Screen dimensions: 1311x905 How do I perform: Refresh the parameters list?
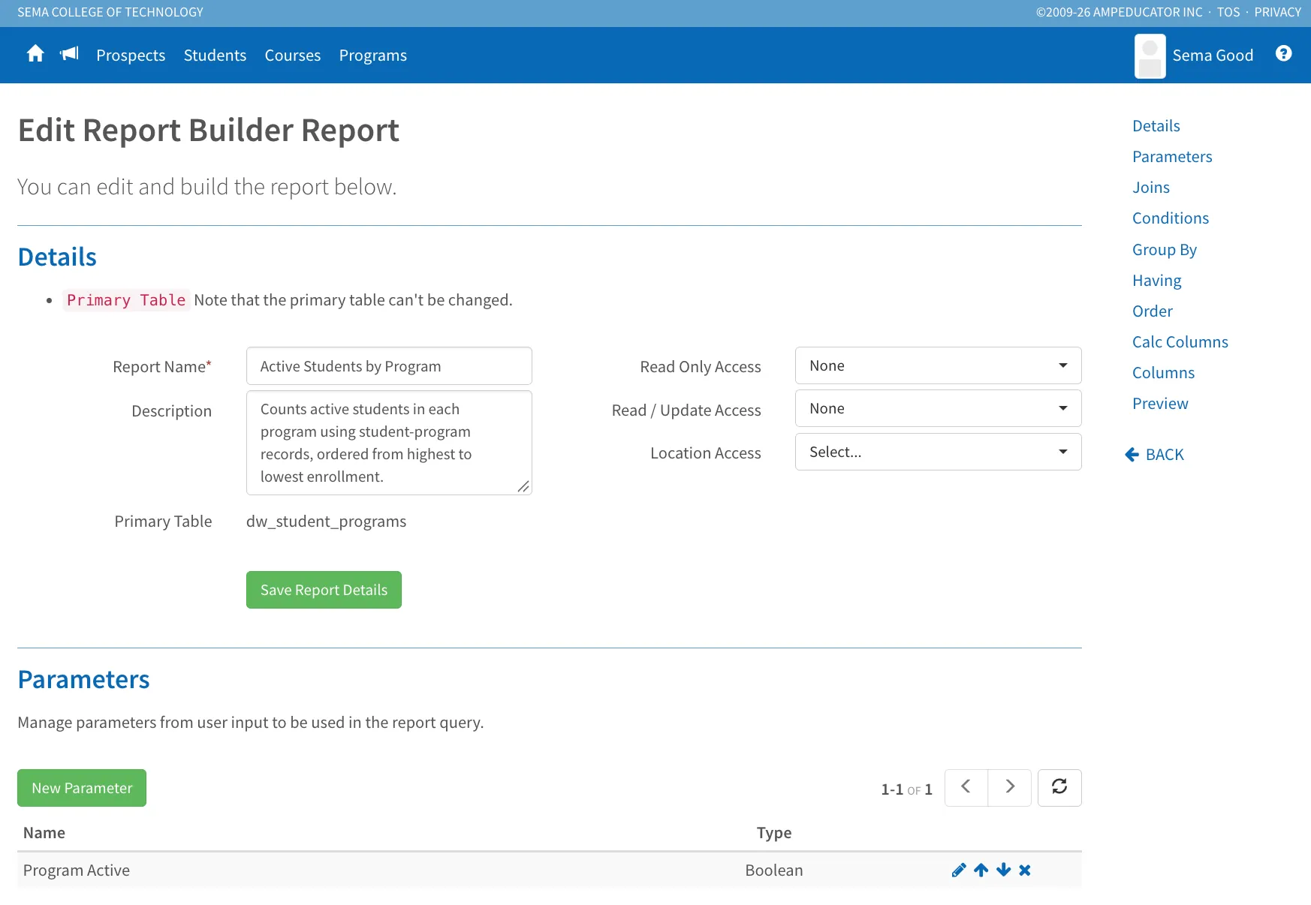tap(1059, 788)
